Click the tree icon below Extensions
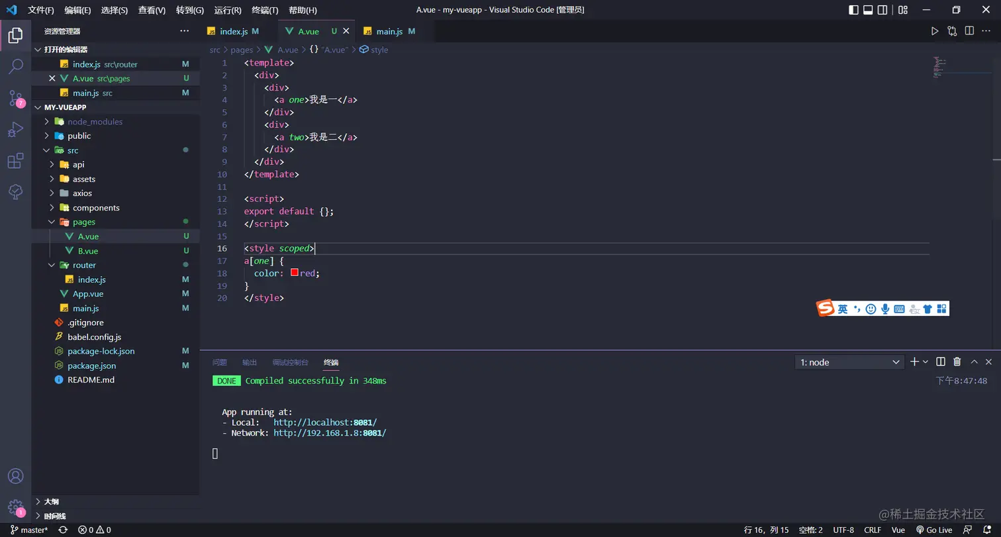Image resolution: width=1001 pixels, height=537 pixels. click(15, 192)
